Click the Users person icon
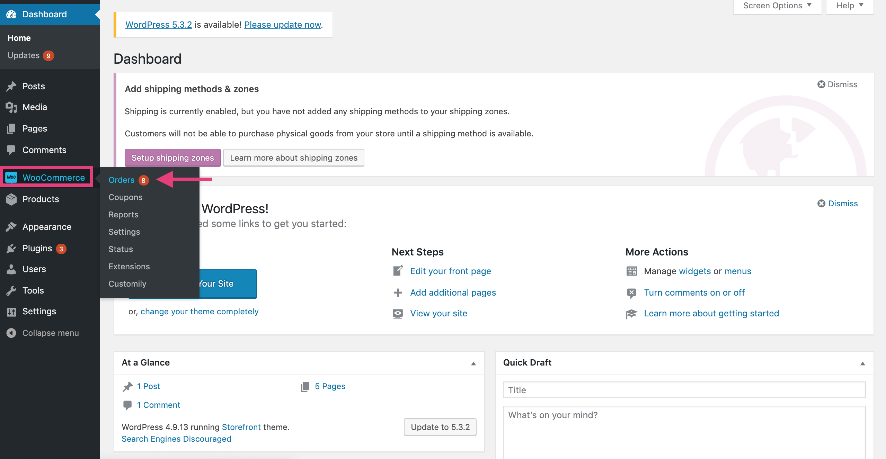 click(x=11, y=269)
